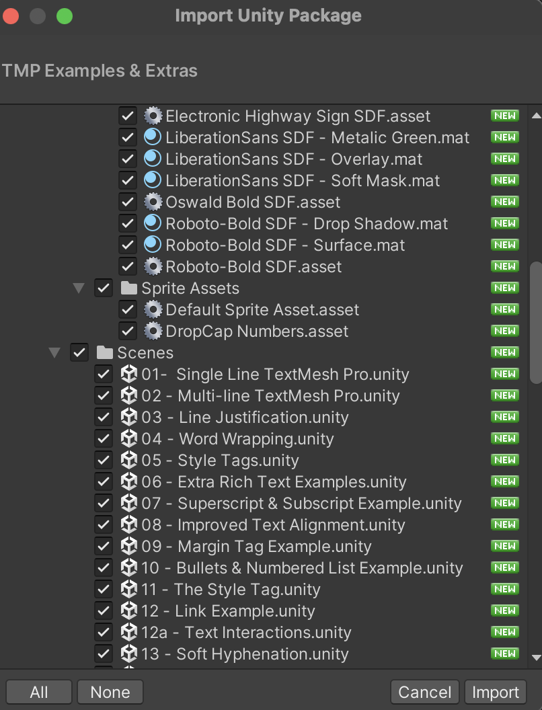The image size is (542, 710).
Task: Click the gear icon of Default Sprite Asset.asset
Action: tap(153, 310)
